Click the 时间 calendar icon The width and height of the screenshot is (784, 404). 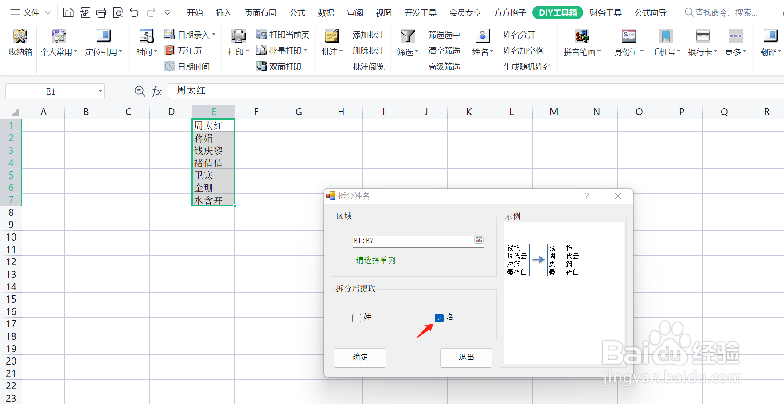click(x=146, y=36)
